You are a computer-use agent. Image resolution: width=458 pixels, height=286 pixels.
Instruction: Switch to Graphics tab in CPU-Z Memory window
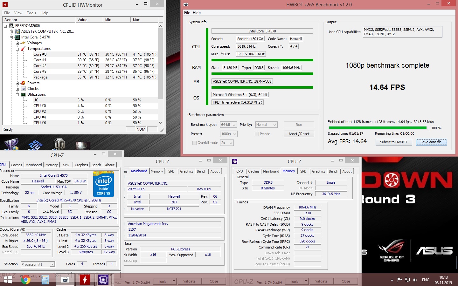pos(318,171)
